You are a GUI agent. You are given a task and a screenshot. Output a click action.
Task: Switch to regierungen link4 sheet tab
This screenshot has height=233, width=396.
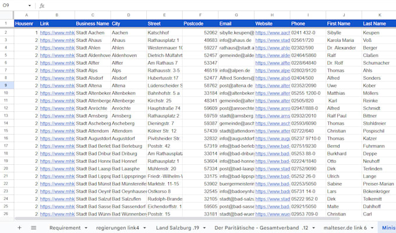pyautogui.click(x=118, y=228)
